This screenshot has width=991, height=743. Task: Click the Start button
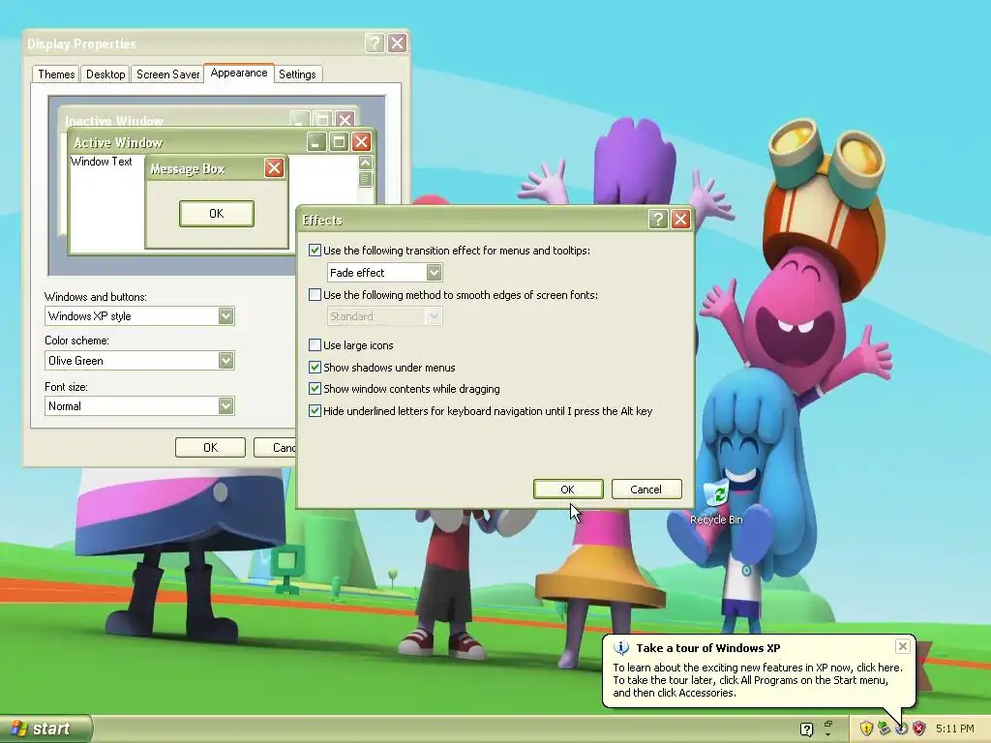[45, 728]
